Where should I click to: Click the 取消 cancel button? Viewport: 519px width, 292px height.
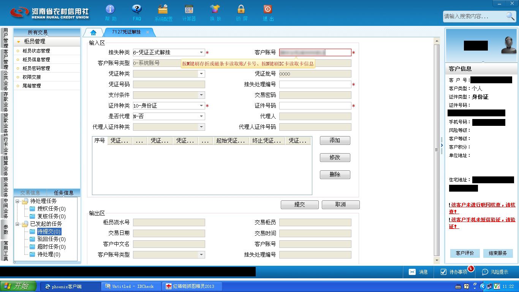pyautogui.click(x=340, y=205)
